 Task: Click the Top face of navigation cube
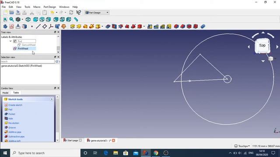tap(262, 45)
